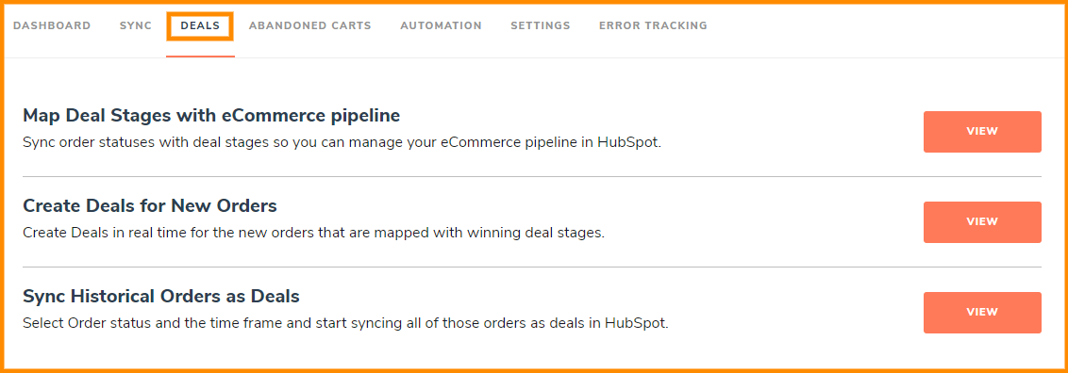Click View for Create Deals for New Orders
1068x373 pixels.
(x=982, y=222)
